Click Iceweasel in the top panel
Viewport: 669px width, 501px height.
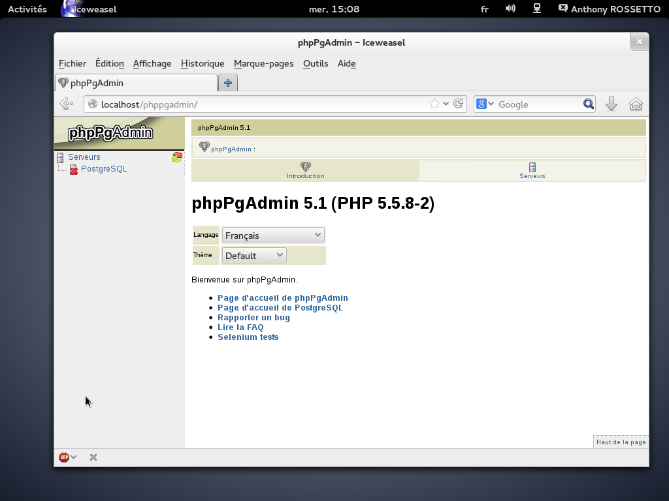click(x=89, y=9)
